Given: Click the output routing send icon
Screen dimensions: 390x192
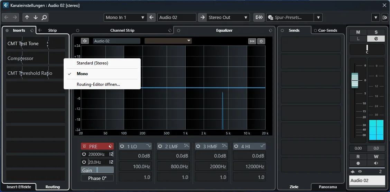Looking at the screenshot, I should coord(259,17).
